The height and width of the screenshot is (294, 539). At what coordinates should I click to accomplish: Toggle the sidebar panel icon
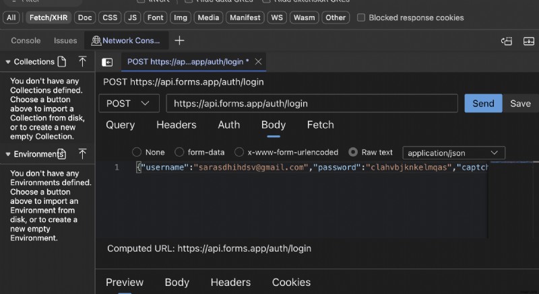tap(107, 62)
